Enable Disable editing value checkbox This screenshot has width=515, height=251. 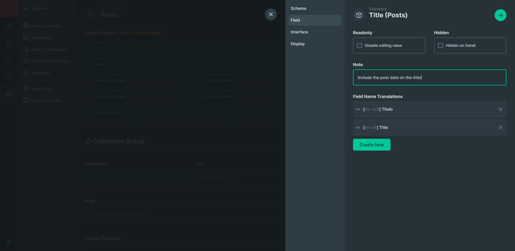click(x=359, y=45)
